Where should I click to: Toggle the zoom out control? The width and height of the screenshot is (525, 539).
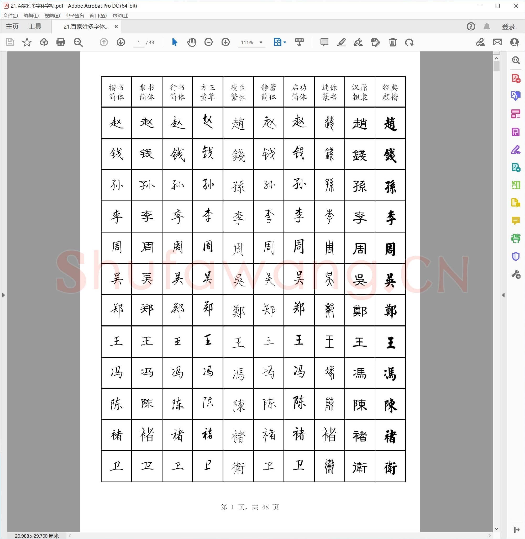tap(208, 42)
